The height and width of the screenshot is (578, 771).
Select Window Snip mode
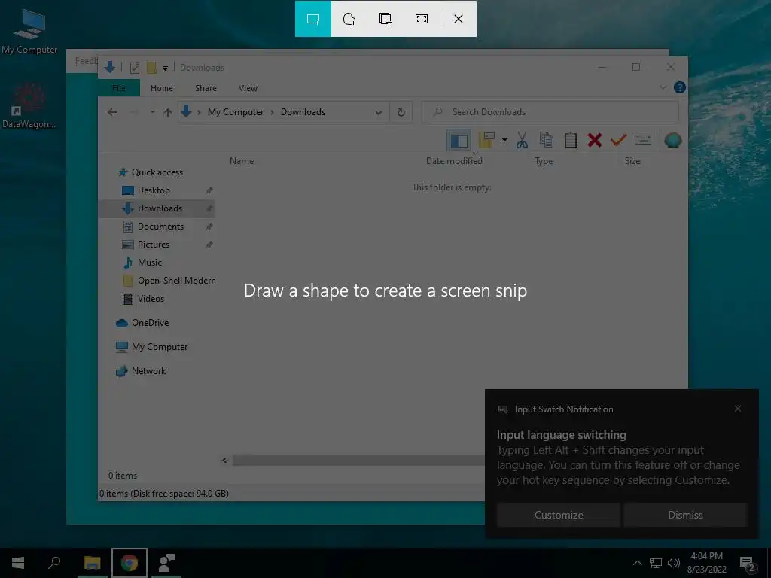click(385, 19)
